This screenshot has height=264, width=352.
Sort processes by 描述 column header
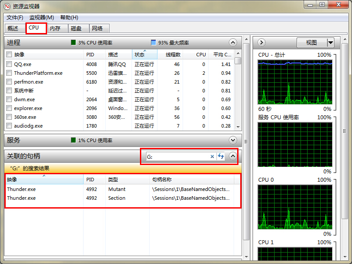118,55
